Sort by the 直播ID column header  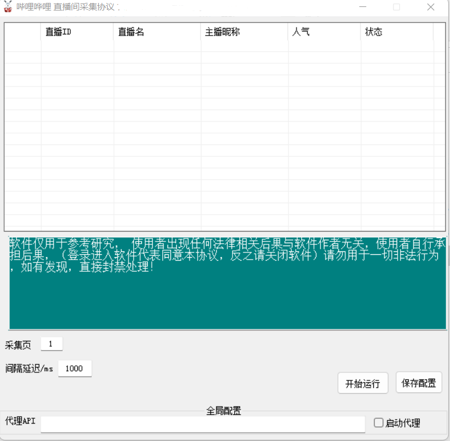pyautogui.click(x=77, y=32)
